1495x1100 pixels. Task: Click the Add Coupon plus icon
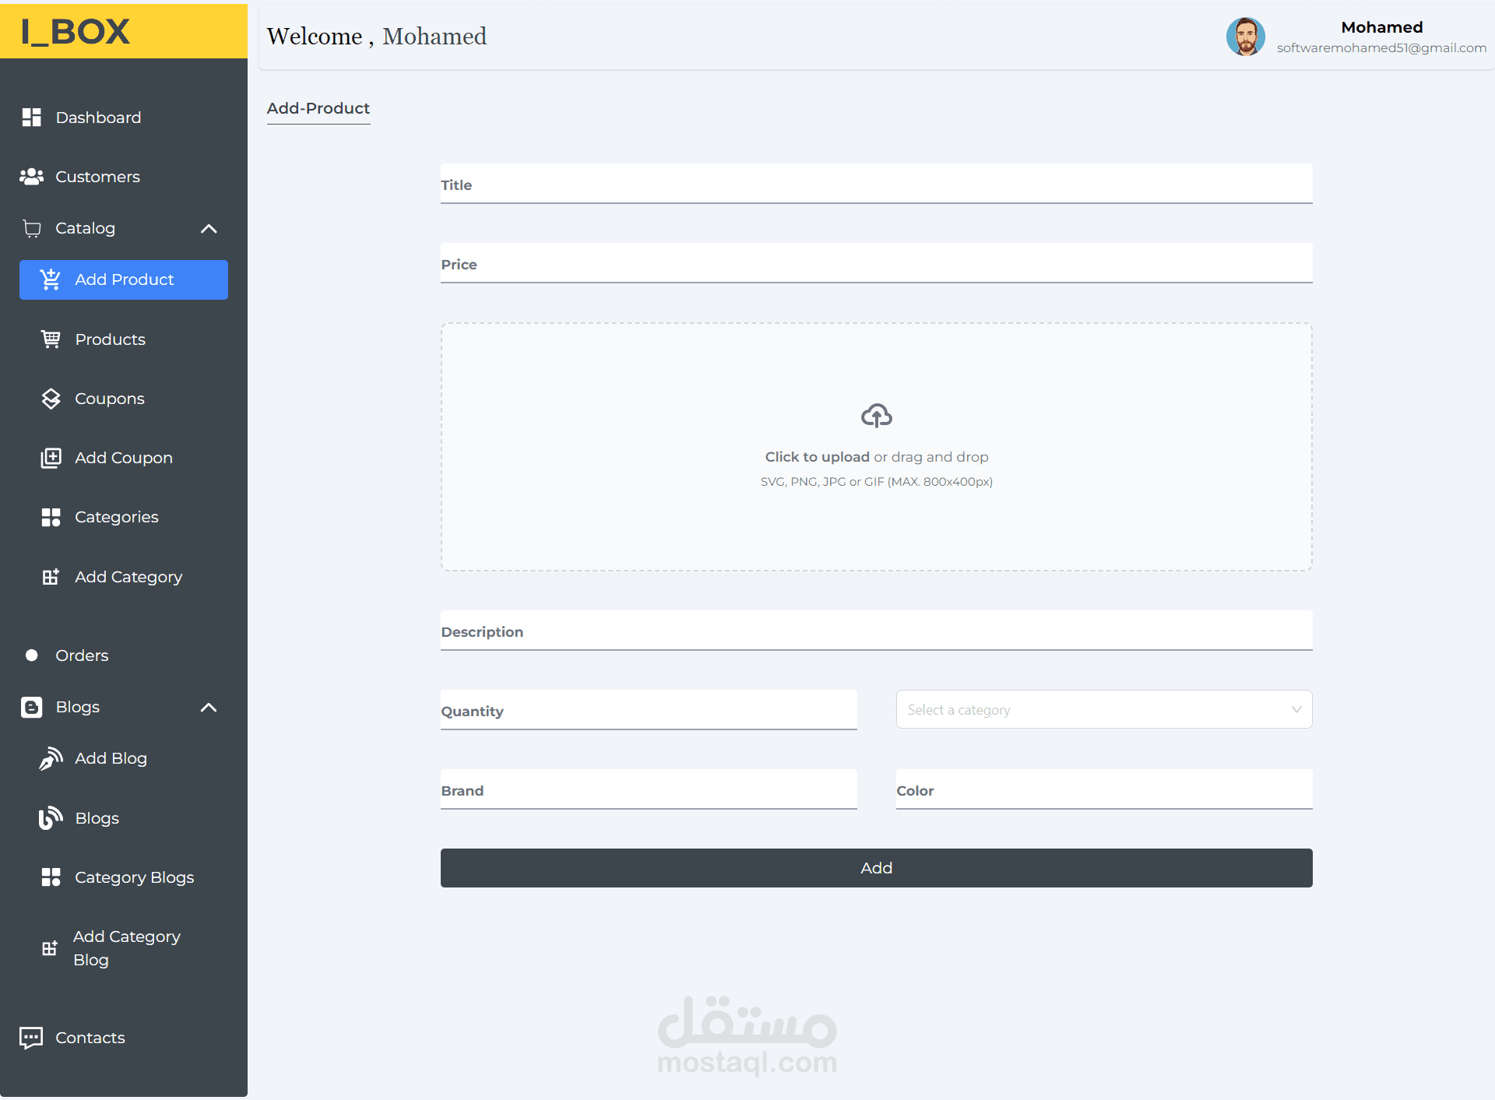51,458
